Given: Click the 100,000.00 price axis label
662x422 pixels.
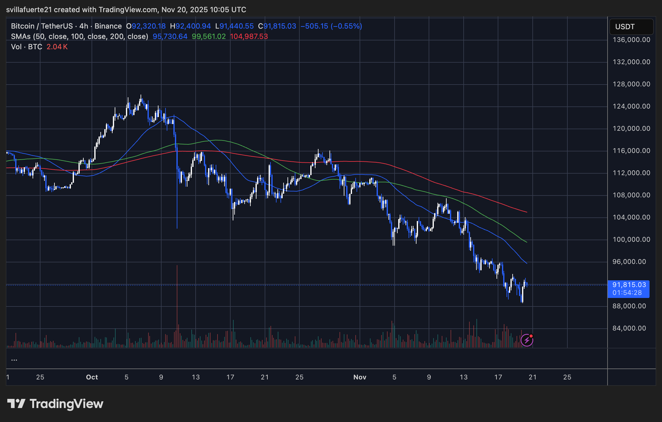Looking at the screenshot, I should point(631,240).
